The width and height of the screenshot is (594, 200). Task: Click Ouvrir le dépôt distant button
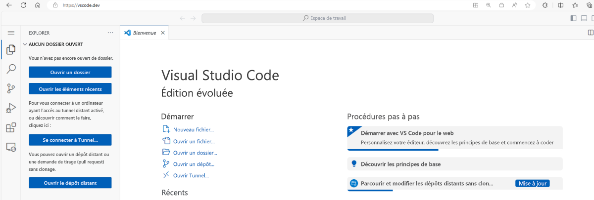(x=70, y=183)
